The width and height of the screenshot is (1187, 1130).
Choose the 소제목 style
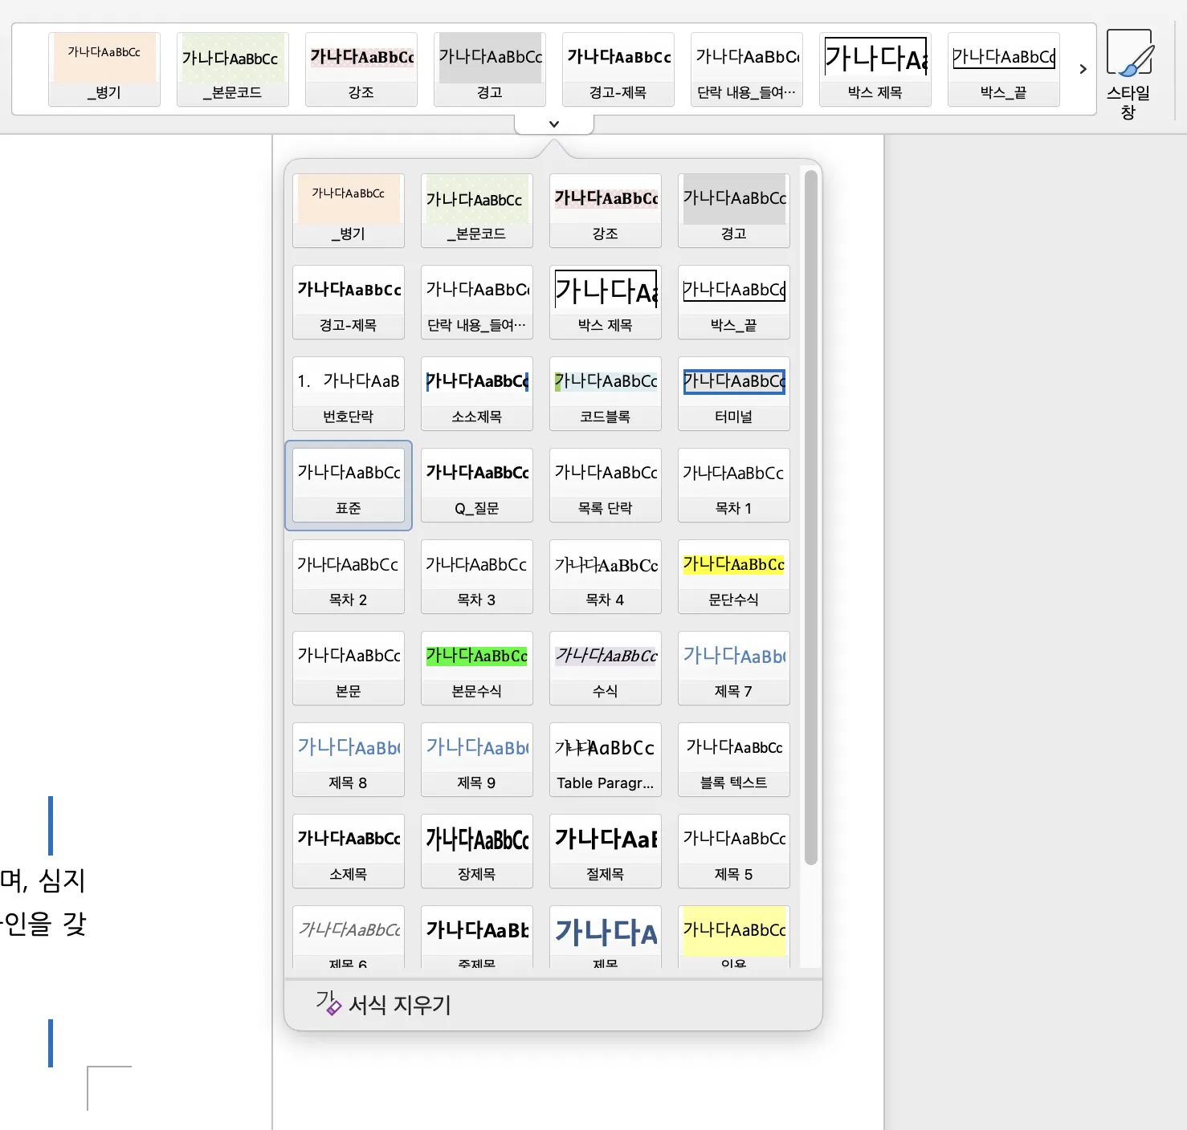349,852
